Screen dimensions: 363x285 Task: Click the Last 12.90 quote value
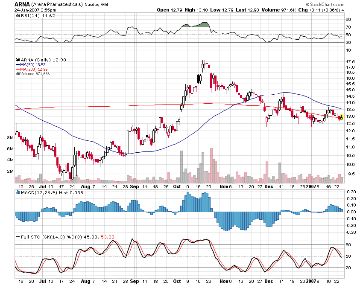click(247, 10)
